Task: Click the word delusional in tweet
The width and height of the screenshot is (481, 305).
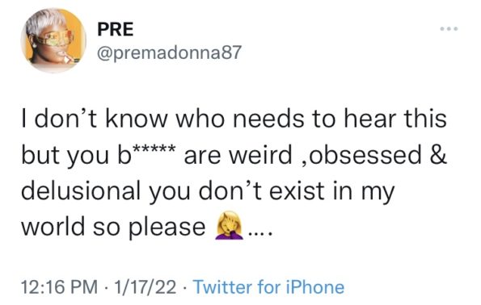Action: point(80,190)
